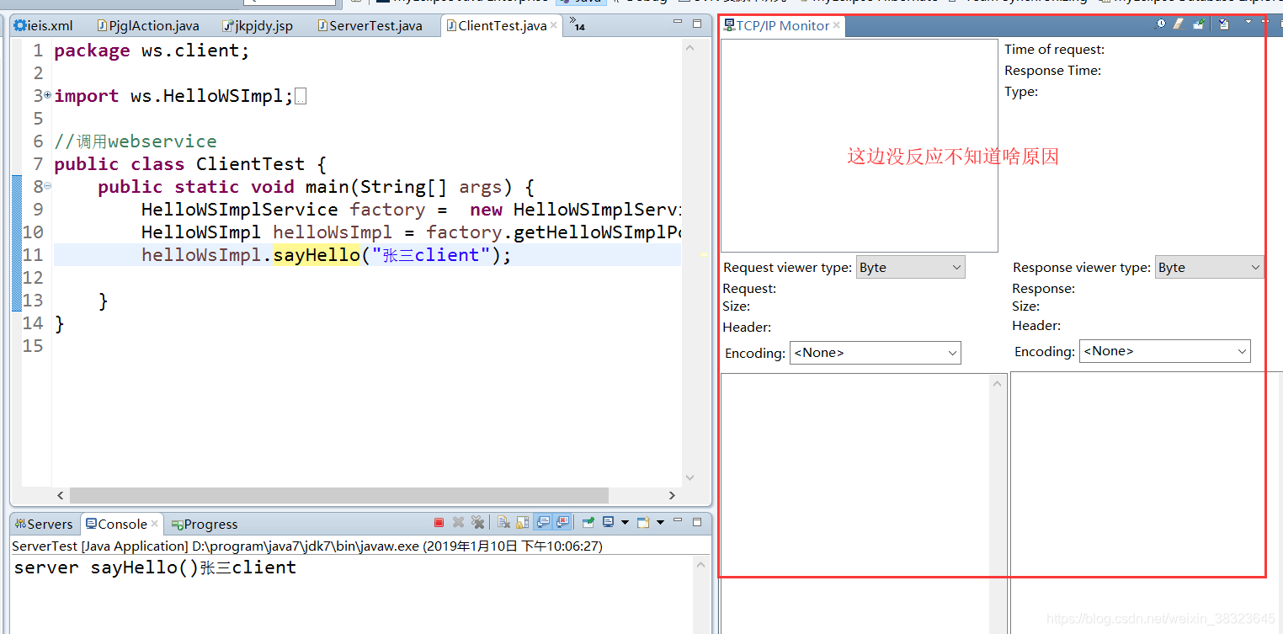Switch to the ieis.xml editor tab

44,26
